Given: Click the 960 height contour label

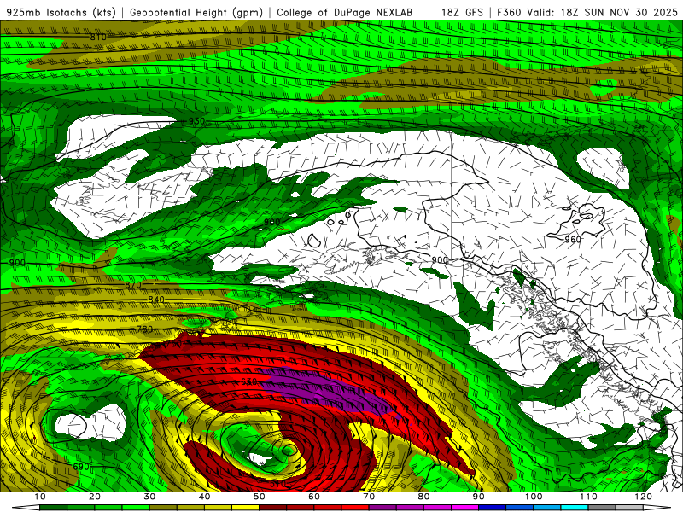Looking at the screenshot, I should tap(573, 240).
